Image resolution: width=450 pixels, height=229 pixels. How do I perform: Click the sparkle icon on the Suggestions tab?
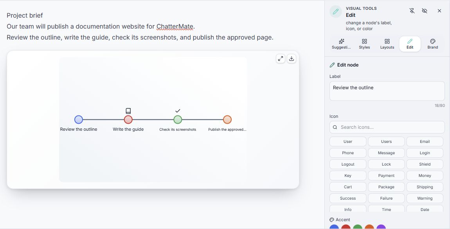point(342,41)
